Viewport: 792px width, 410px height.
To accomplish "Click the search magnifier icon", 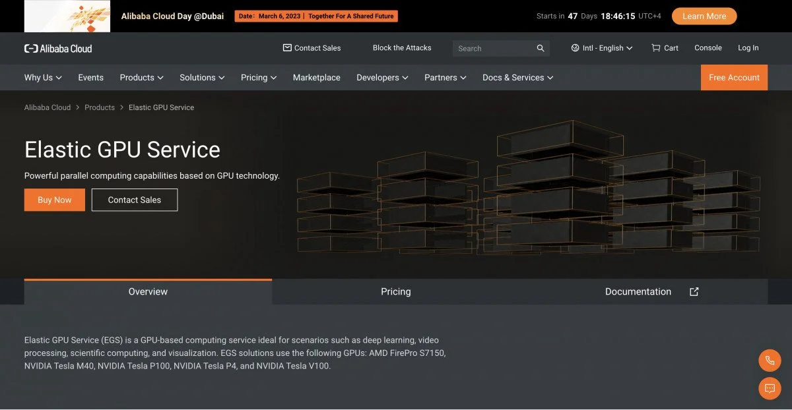I will click(x=541, y=48).
